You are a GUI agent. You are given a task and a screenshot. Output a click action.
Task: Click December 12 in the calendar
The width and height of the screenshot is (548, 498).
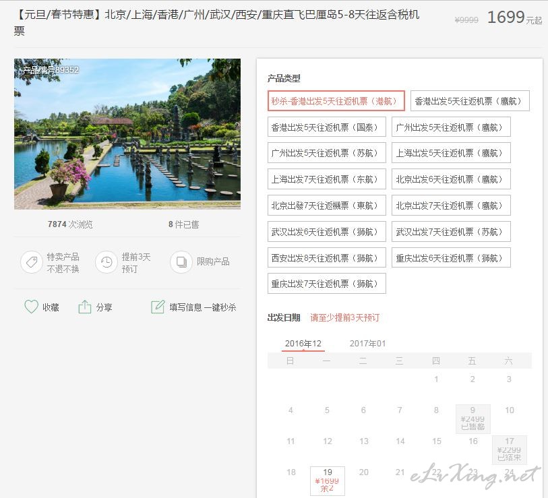[x=328, y=441]
